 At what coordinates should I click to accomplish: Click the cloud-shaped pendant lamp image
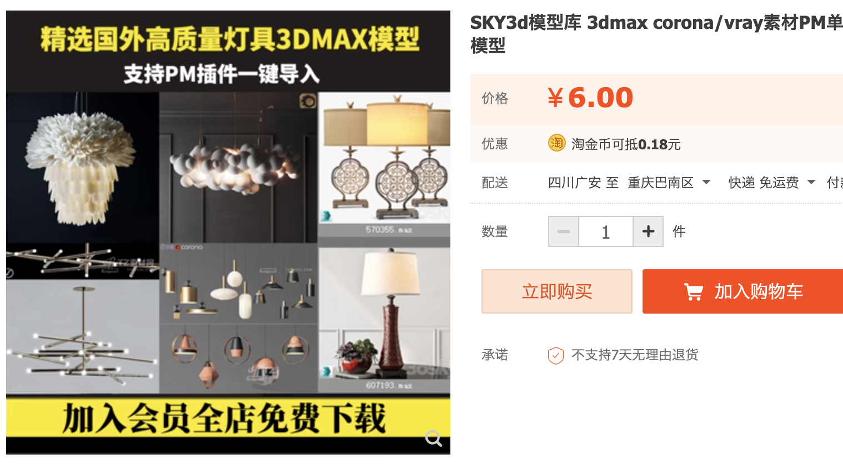(x=238, y=167)
